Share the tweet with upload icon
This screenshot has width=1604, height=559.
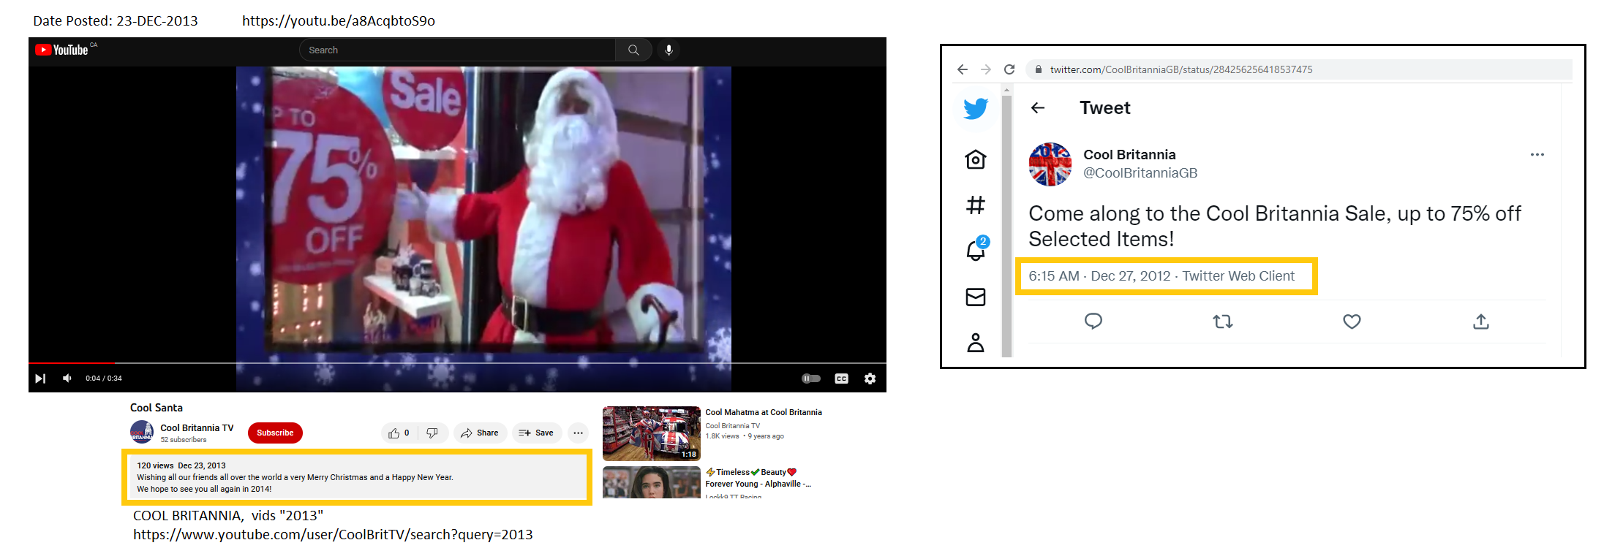click(1481, 322)
